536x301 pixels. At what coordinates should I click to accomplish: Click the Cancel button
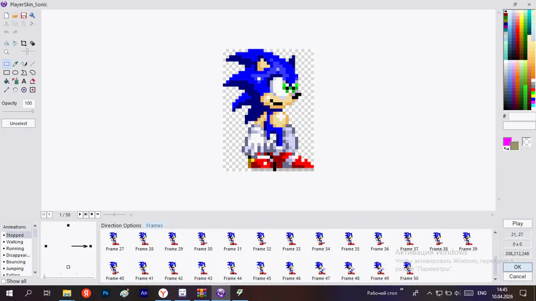[x=518, y=277]
